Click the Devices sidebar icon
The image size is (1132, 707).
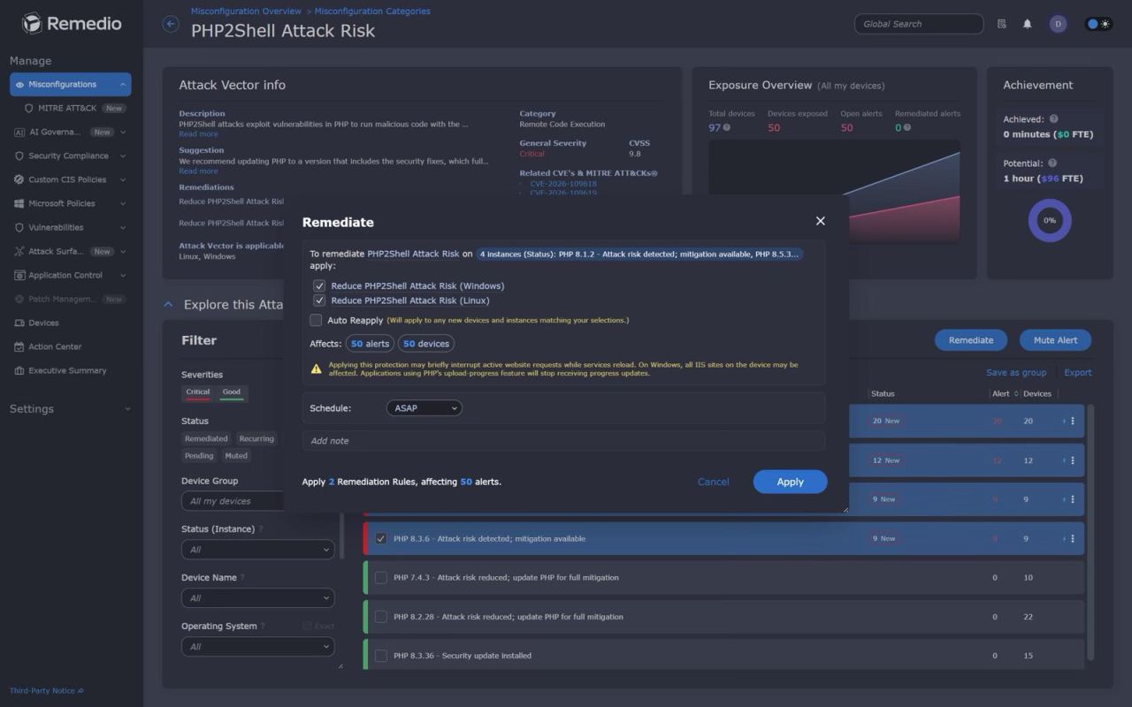coord(19,323)
